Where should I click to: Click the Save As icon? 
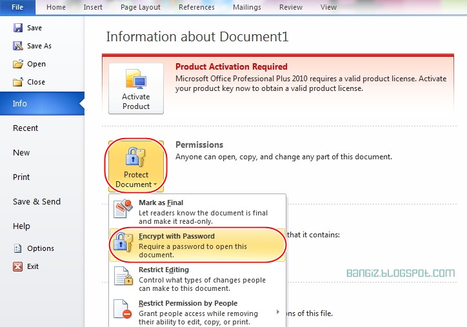[x=18, y=46]
